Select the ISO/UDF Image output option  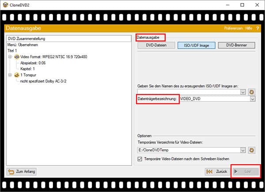pos(197,45)
